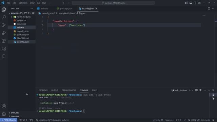This screenshot has width=217, height=122.
Task: Switch to the package.json editor tab
Action: coord(65,8)
